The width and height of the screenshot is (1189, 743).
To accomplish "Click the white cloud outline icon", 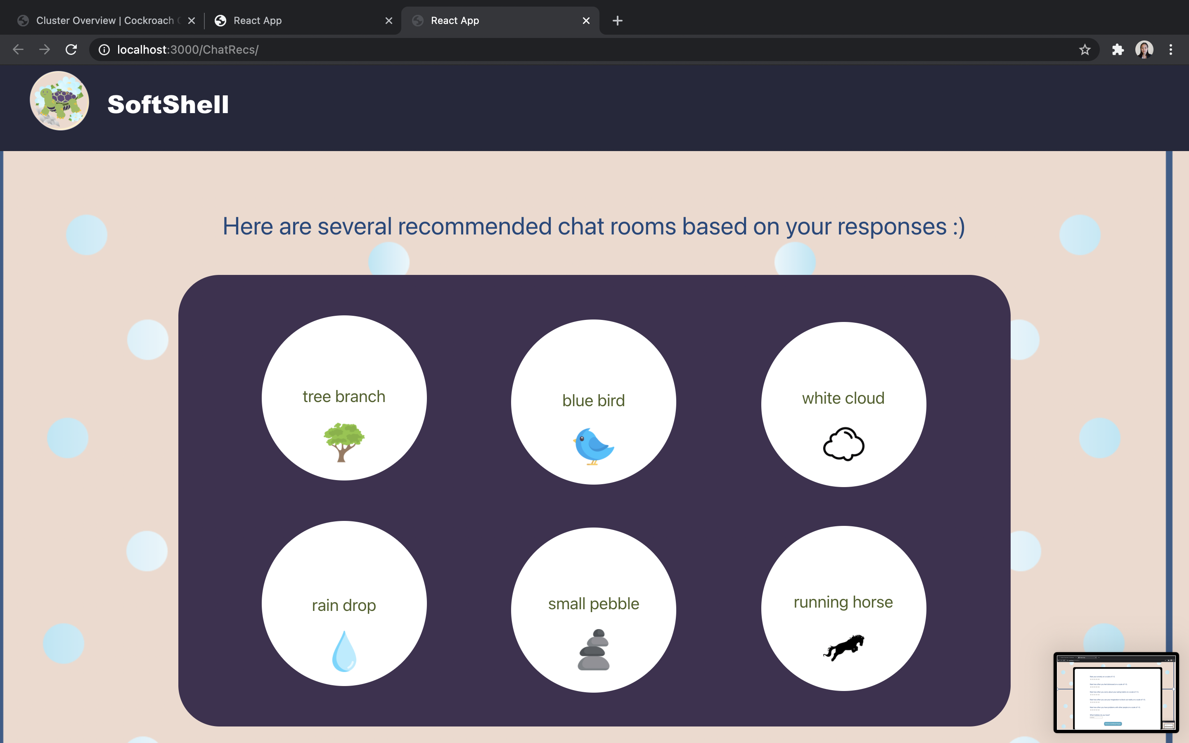I will coord(843,443).
